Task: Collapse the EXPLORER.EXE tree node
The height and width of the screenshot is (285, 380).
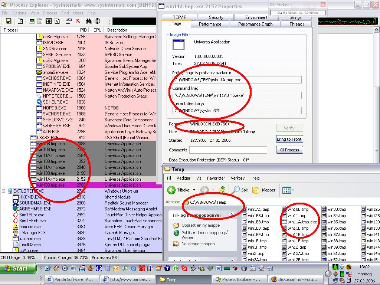Action: (x=3, y=191)
